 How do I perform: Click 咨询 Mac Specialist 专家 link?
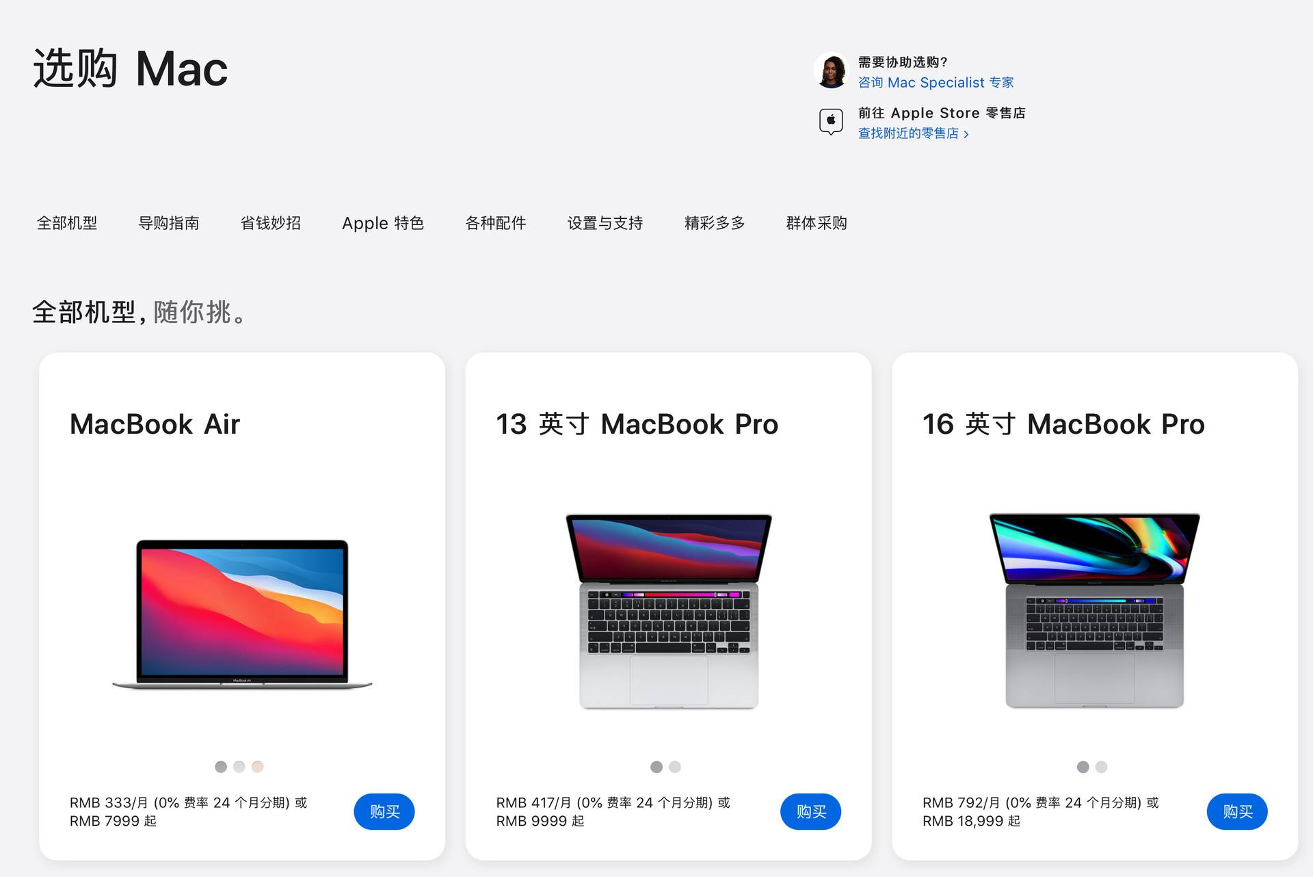tap(936, 83)
